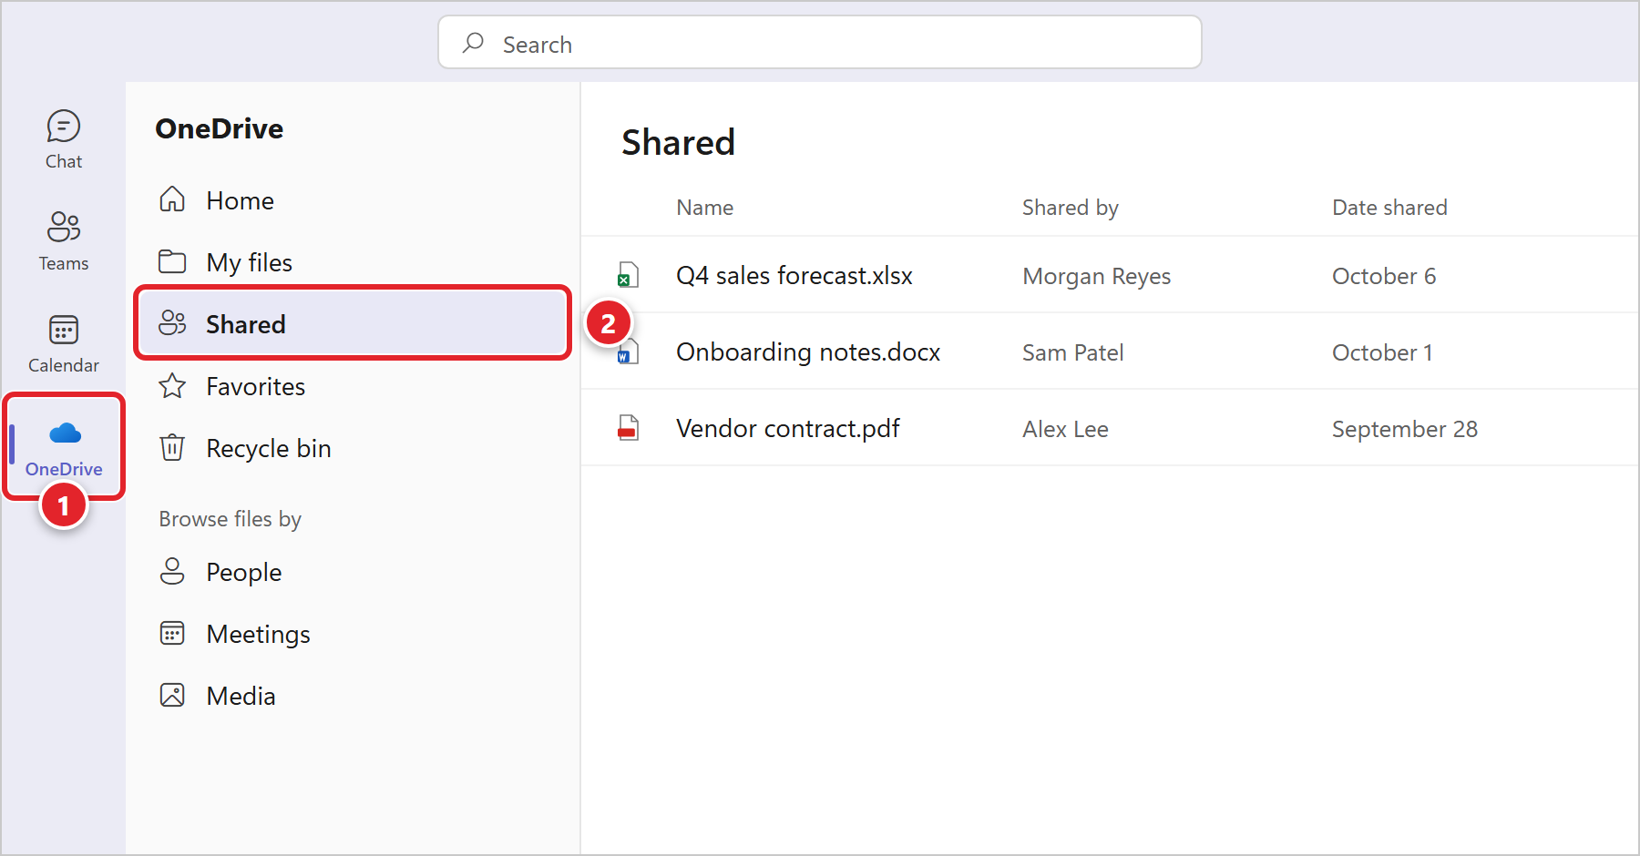Click the Favorites star icon
The height and width of the screenshot is (856, 1640).
click(x=172, y=386)
